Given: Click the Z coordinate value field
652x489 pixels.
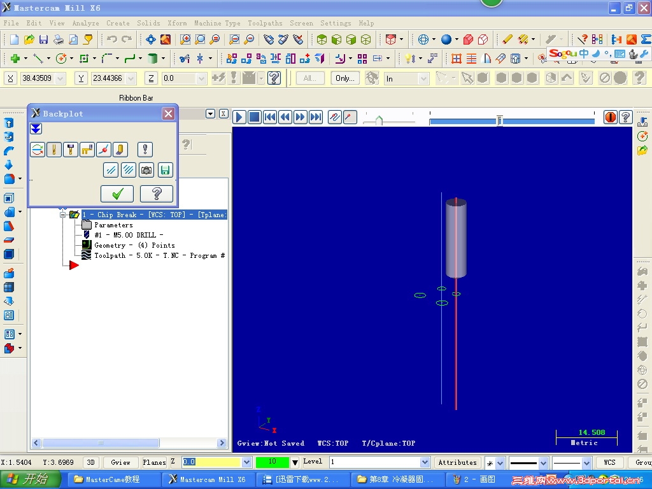Looking at the screenshot, I should 179,78.
